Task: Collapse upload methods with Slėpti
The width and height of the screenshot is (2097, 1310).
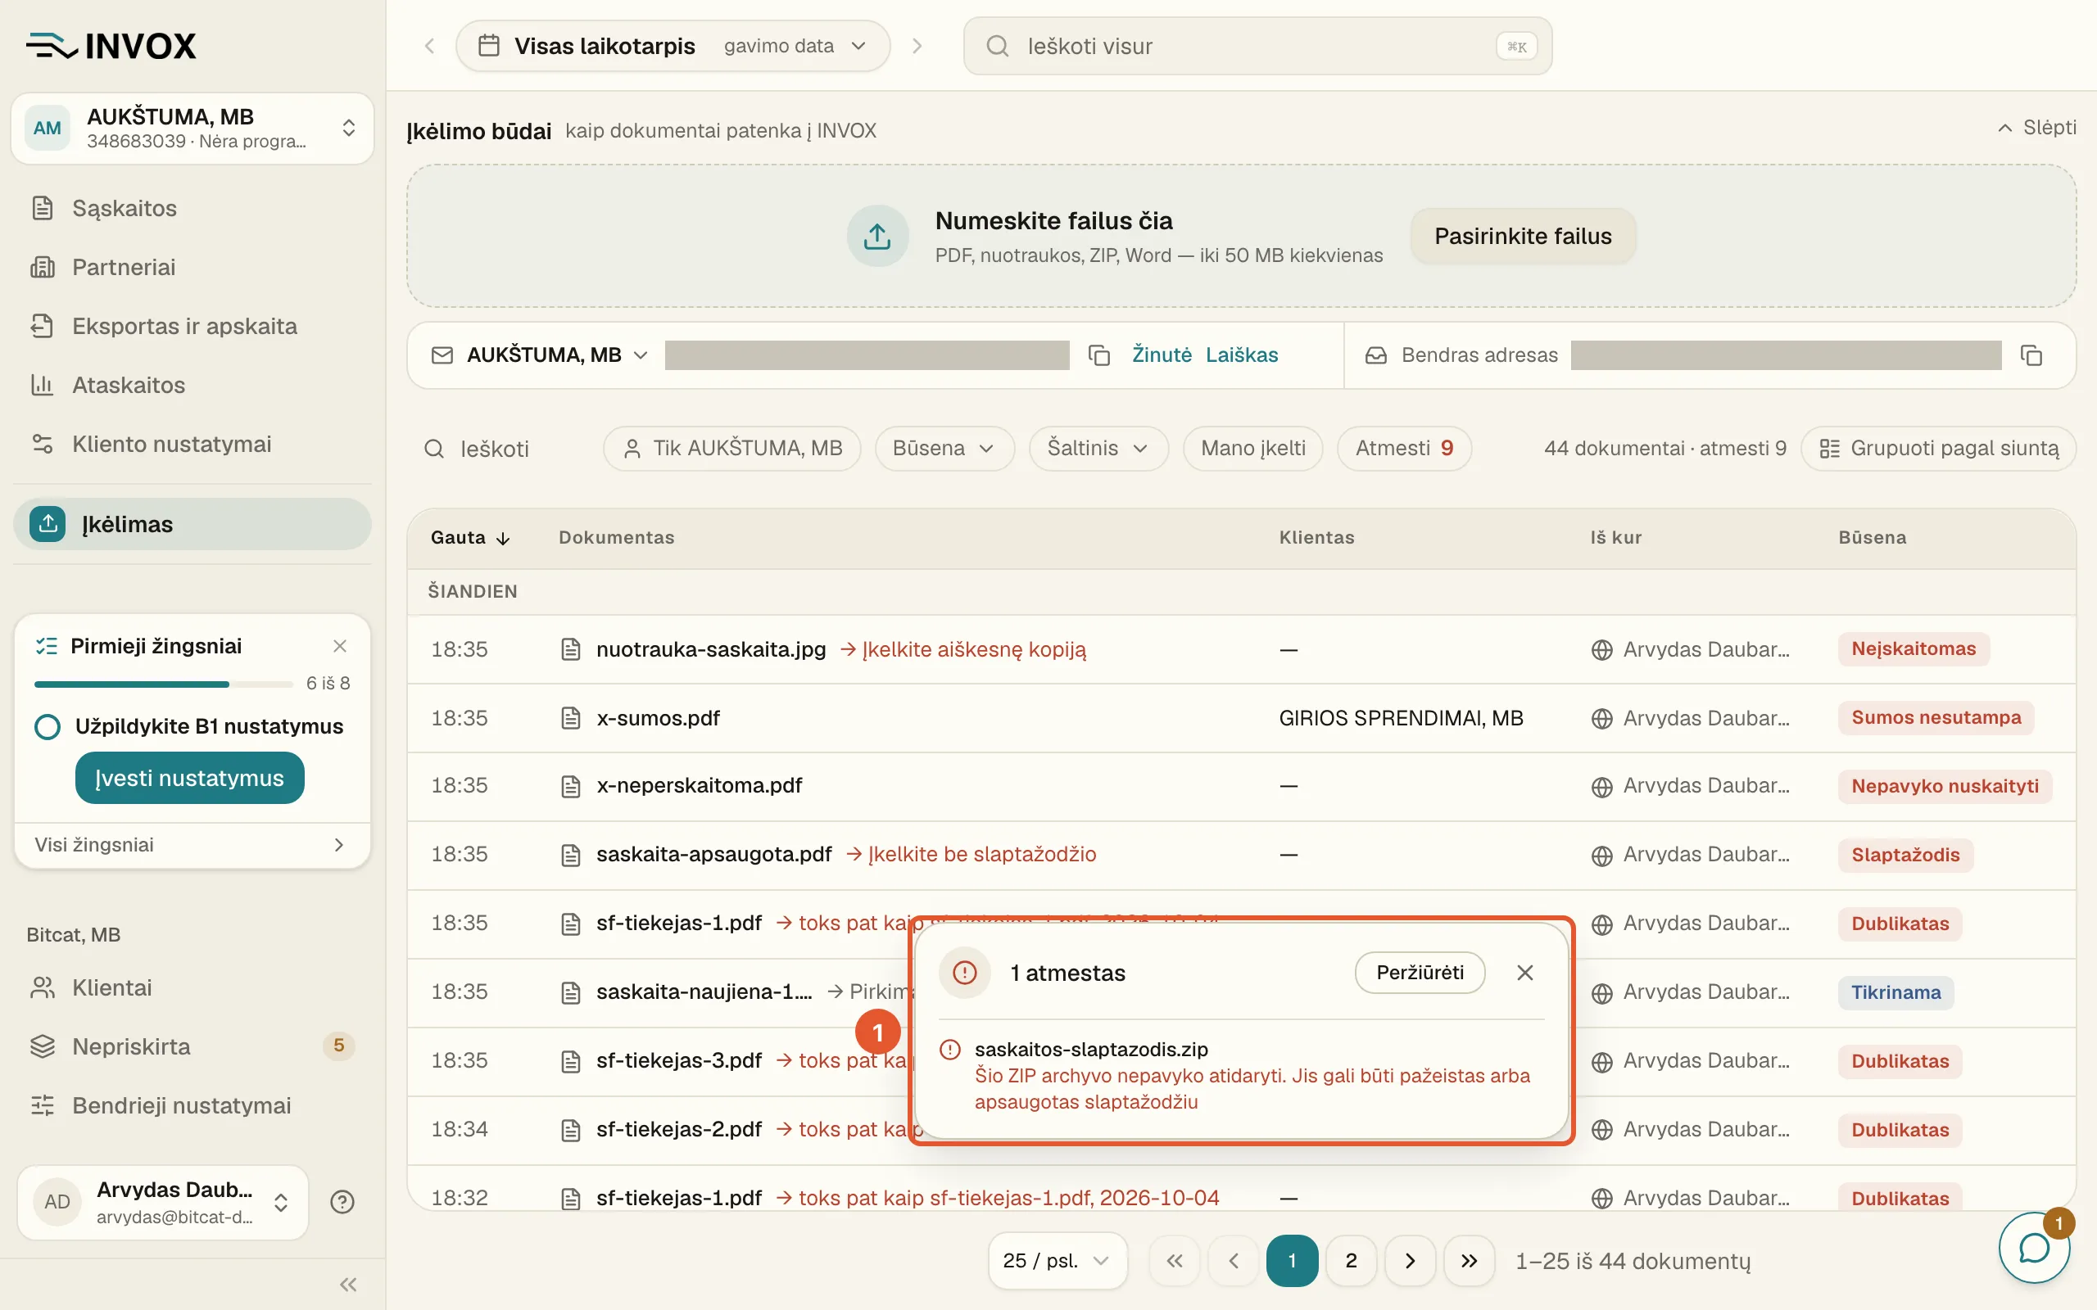Action: (x=2036, y=128)
